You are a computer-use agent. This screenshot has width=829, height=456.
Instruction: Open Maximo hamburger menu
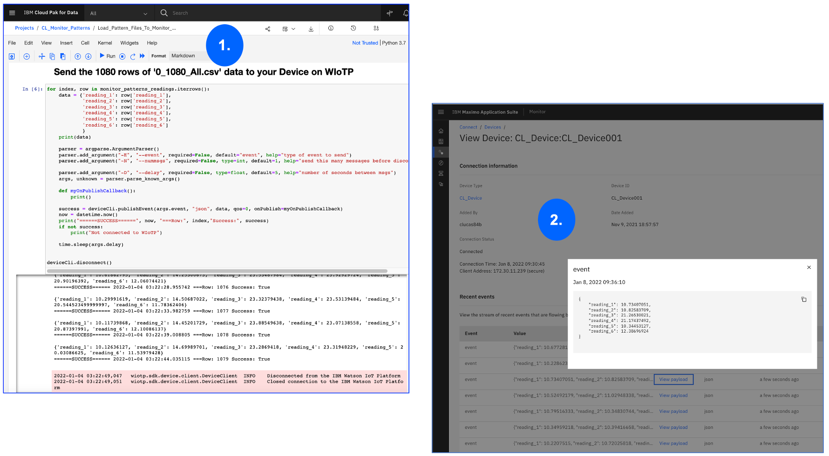[441, 112]
